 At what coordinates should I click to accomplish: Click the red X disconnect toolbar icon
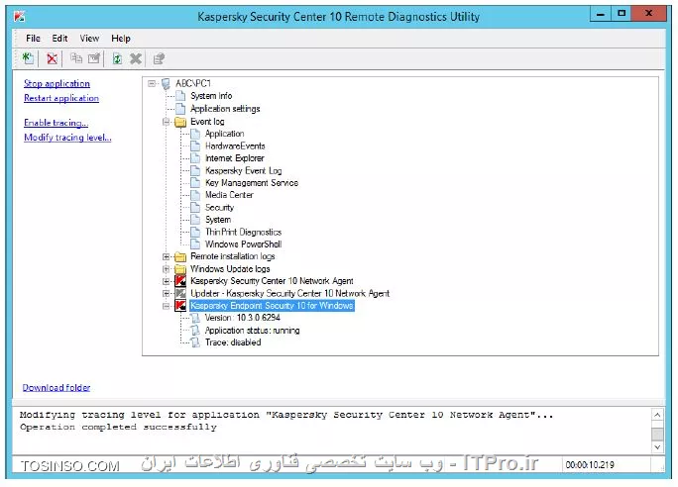coord(52,58)
